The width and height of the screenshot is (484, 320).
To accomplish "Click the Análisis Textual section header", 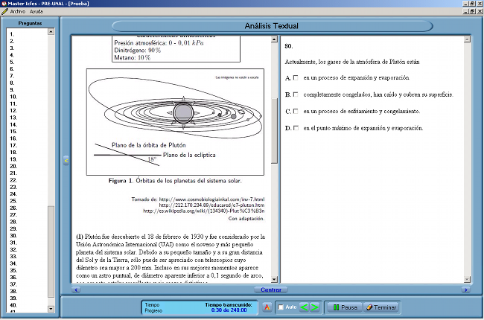I will tap(272, 26).
